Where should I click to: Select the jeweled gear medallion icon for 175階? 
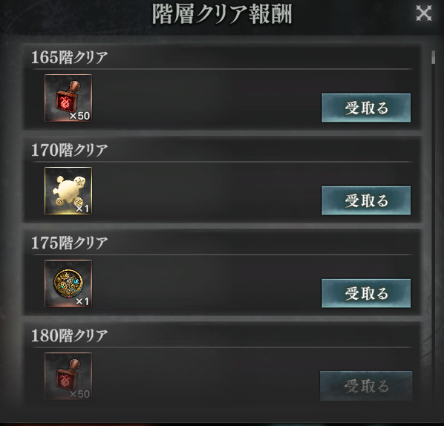point(68,284)
